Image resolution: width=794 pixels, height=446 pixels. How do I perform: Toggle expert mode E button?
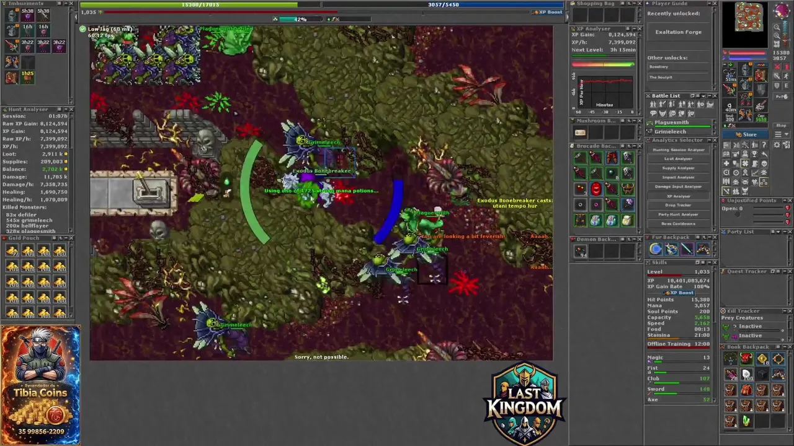(786, 86)
